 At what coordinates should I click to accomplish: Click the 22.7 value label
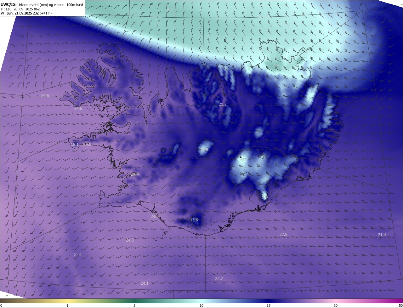pyautogui.click(x=219, y=278)
